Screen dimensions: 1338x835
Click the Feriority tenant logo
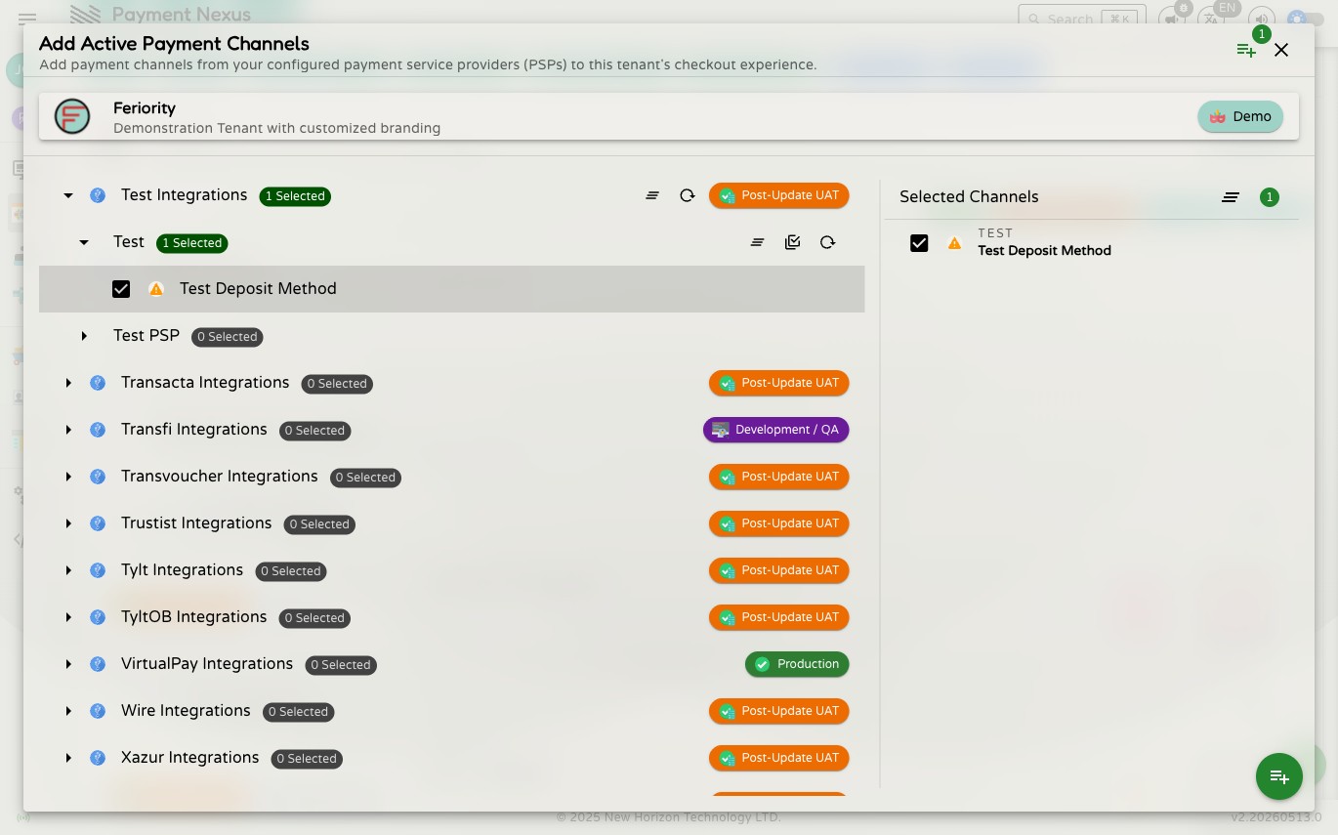pyautogui.click(x=72, y=116)
